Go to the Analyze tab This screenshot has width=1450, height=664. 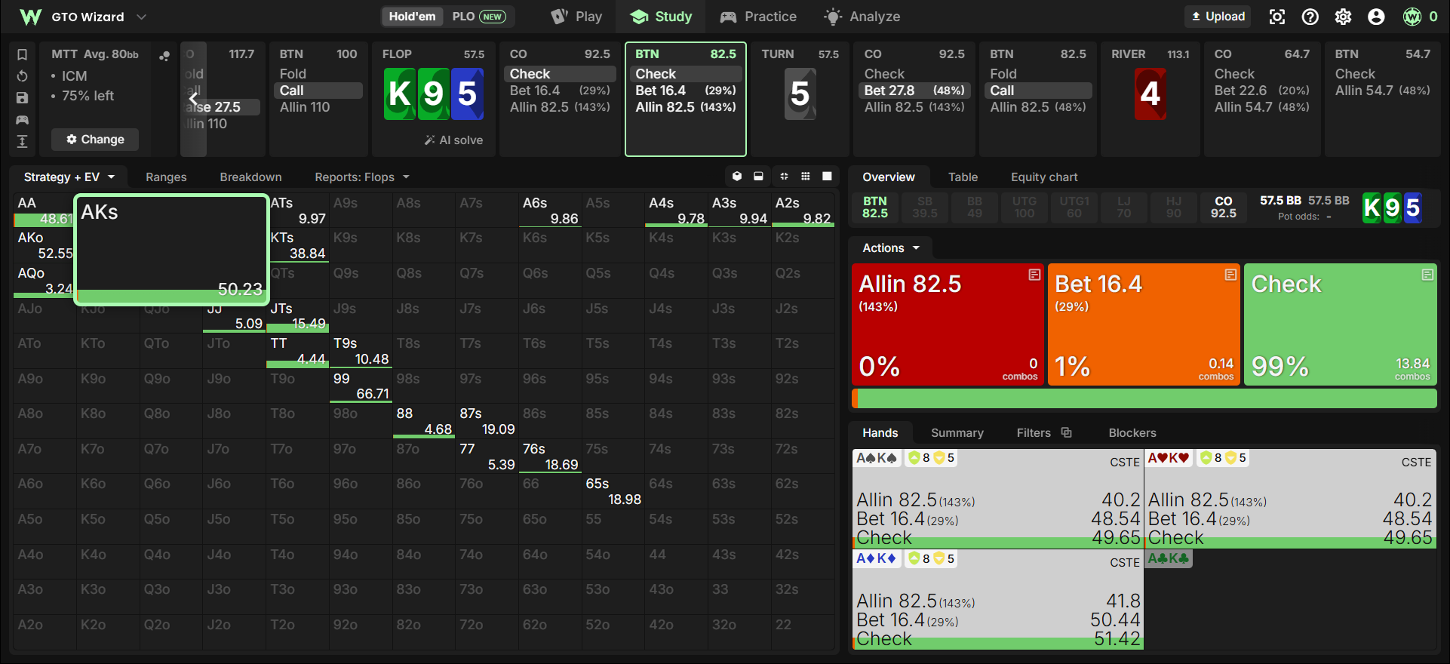(x=862, y=17)
